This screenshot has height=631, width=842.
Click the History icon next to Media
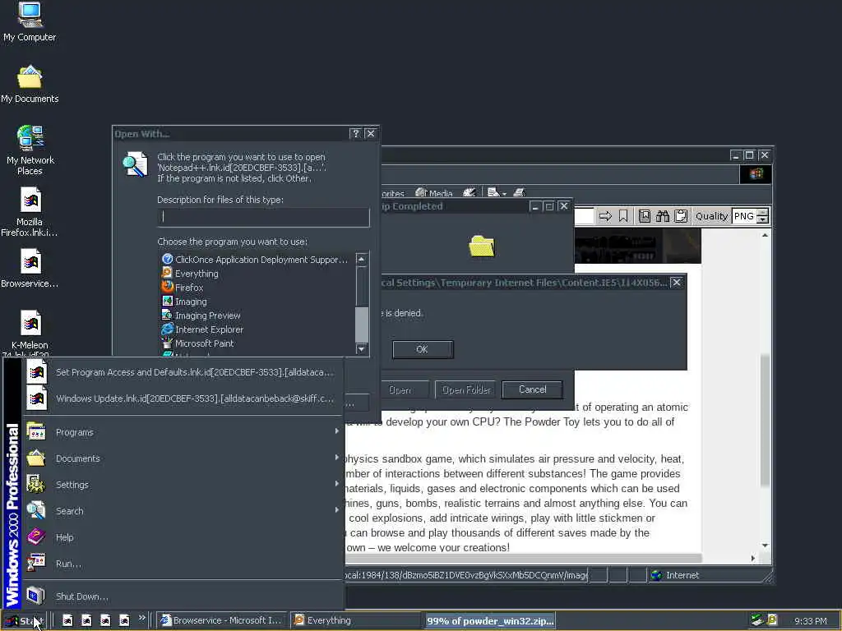(x=470, y=192)
